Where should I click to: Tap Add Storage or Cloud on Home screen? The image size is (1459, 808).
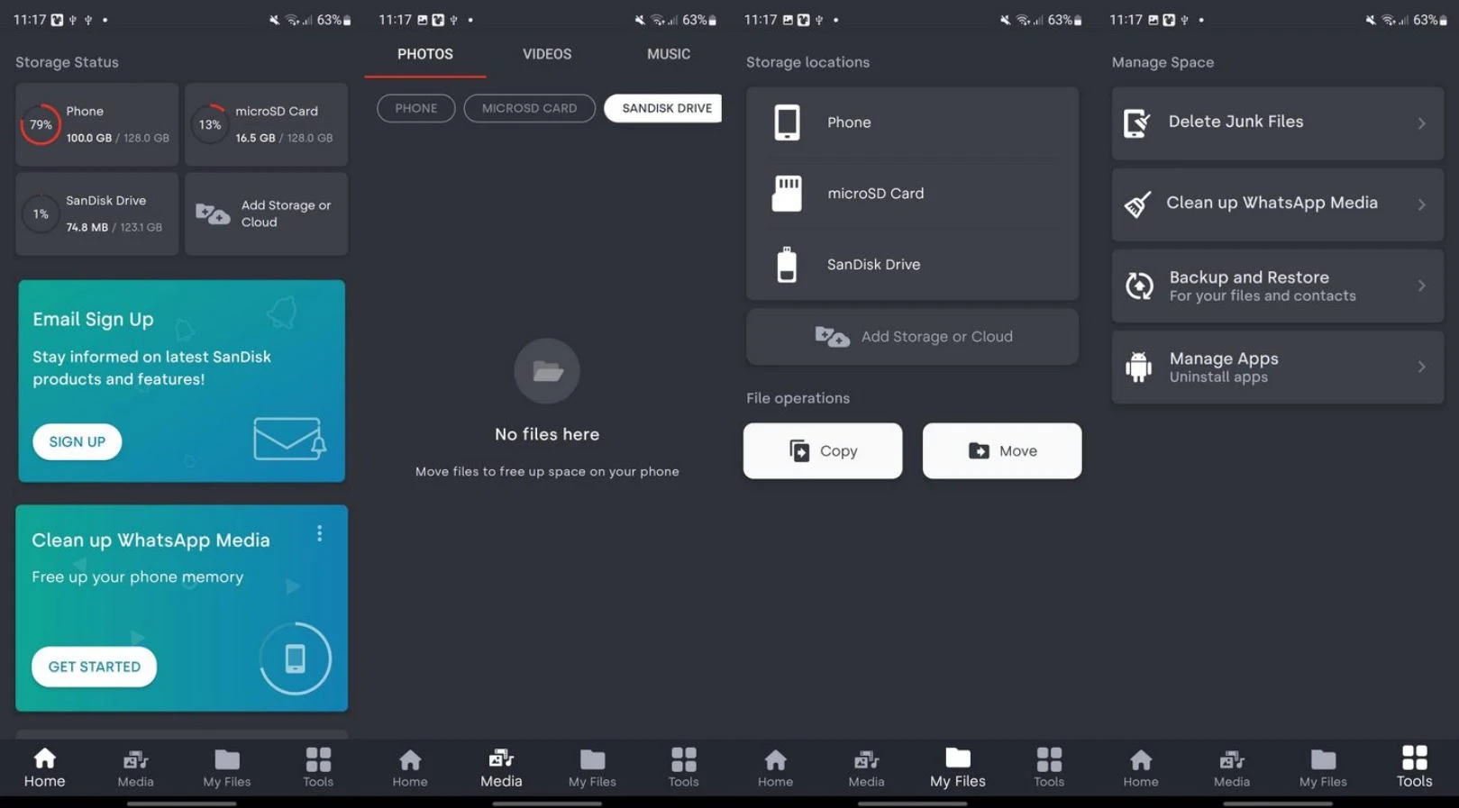[266, 214]
